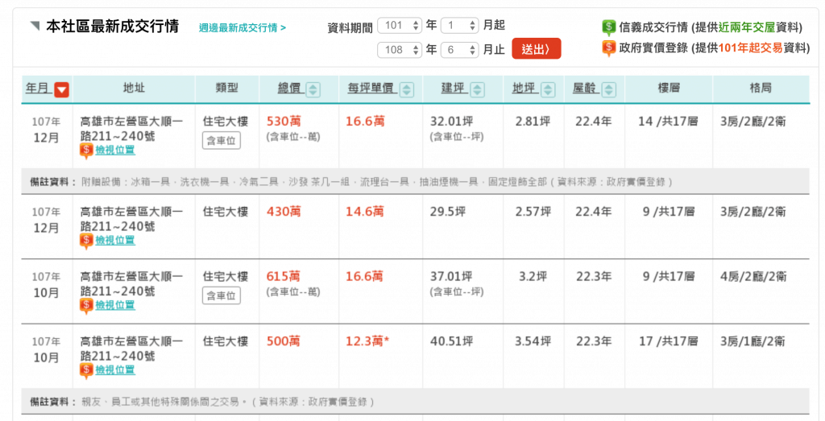The height and width of the screenshot is (421, 825).
Task: Open the end month dropdown showing 6
Action: pos(460,50)
